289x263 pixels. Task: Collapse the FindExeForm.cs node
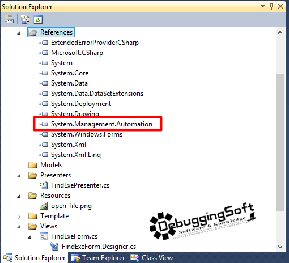(x=29, y=237)
